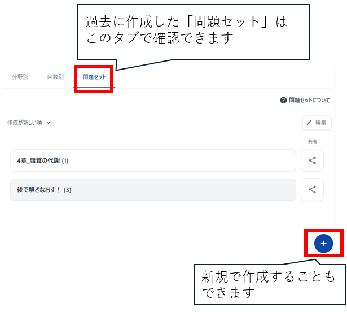Screen dimensions: 347x312
Task: Click the (1) count on 4章_脂質の代謝
Action: (65, 161)
